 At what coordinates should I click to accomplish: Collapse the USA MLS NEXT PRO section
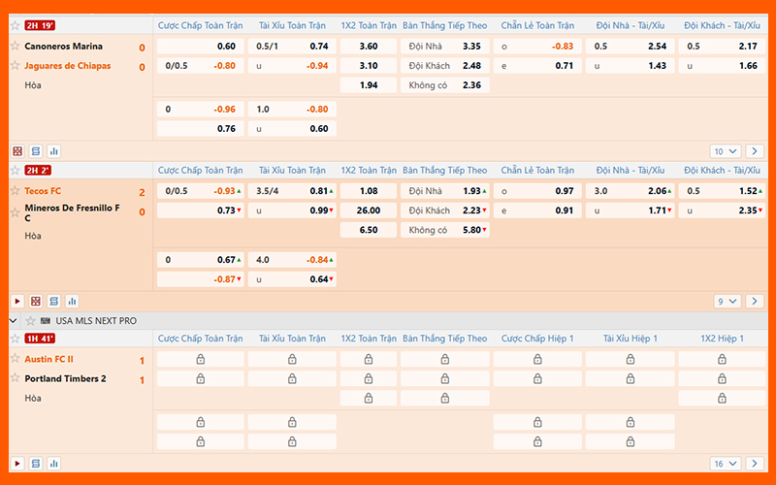tap(14, 320)
